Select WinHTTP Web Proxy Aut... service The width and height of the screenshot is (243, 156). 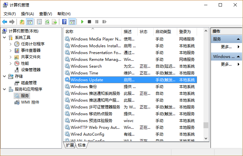click(x=131, y=128)
